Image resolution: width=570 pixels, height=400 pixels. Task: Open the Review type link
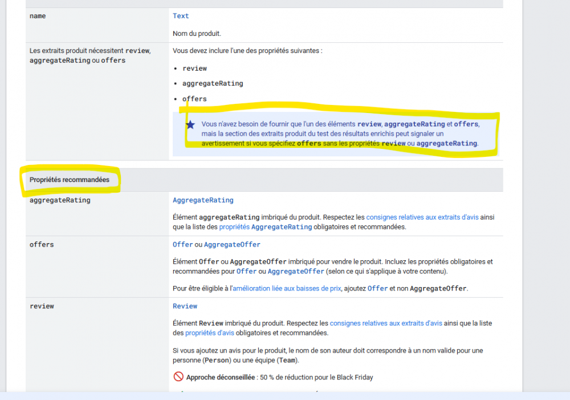pyautogui.click(x=185, y=306)
